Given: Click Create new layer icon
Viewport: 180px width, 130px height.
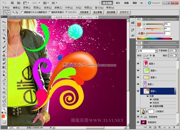Looking at the screenshot, I should pyautogui.click(x=169, y=127).
